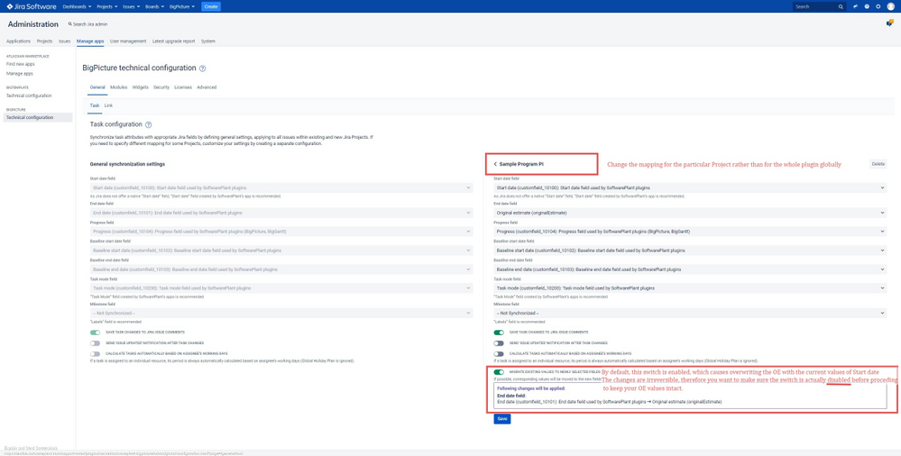Open Sample Program PI Baseline start date dropdown
The height and width of the screenshot is (456, 901).
(690, 251)
